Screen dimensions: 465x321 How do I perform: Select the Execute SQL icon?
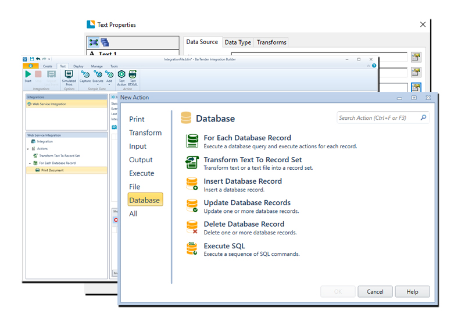click(x=192, y=248)
